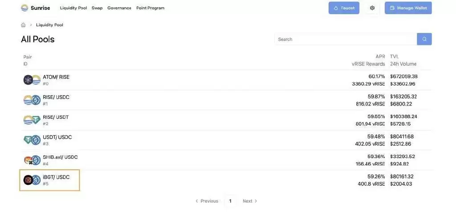
Task: Open the Point Program page
Action: pos(150,8)
